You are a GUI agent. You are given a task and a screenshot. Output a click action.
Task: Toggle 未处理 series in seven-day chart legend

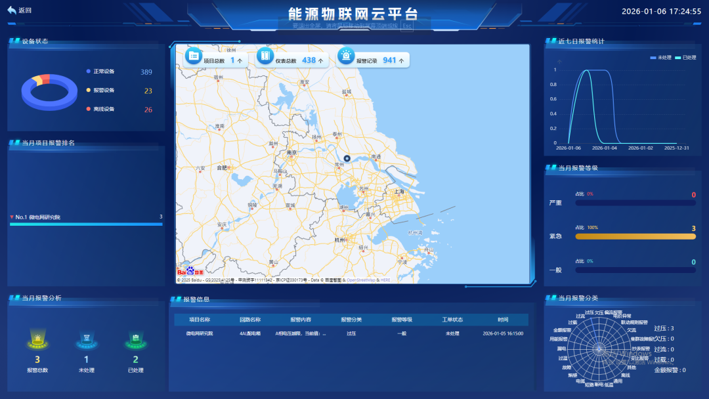tap(660, 58)
